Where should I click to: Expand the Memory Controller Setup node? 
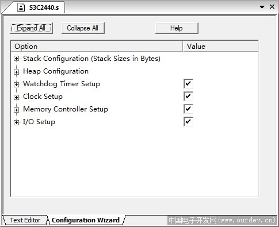pyautogui.click(x=17, y=110)
